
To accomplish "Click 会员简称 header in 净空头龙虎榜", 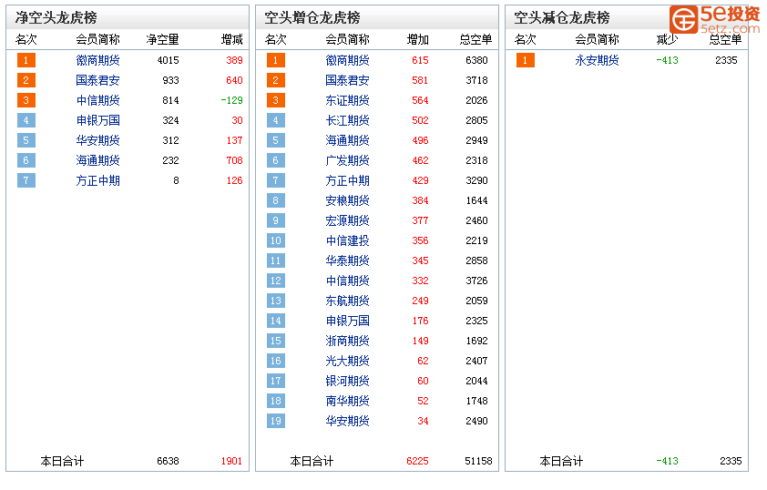I will click(x=97, y=39).
